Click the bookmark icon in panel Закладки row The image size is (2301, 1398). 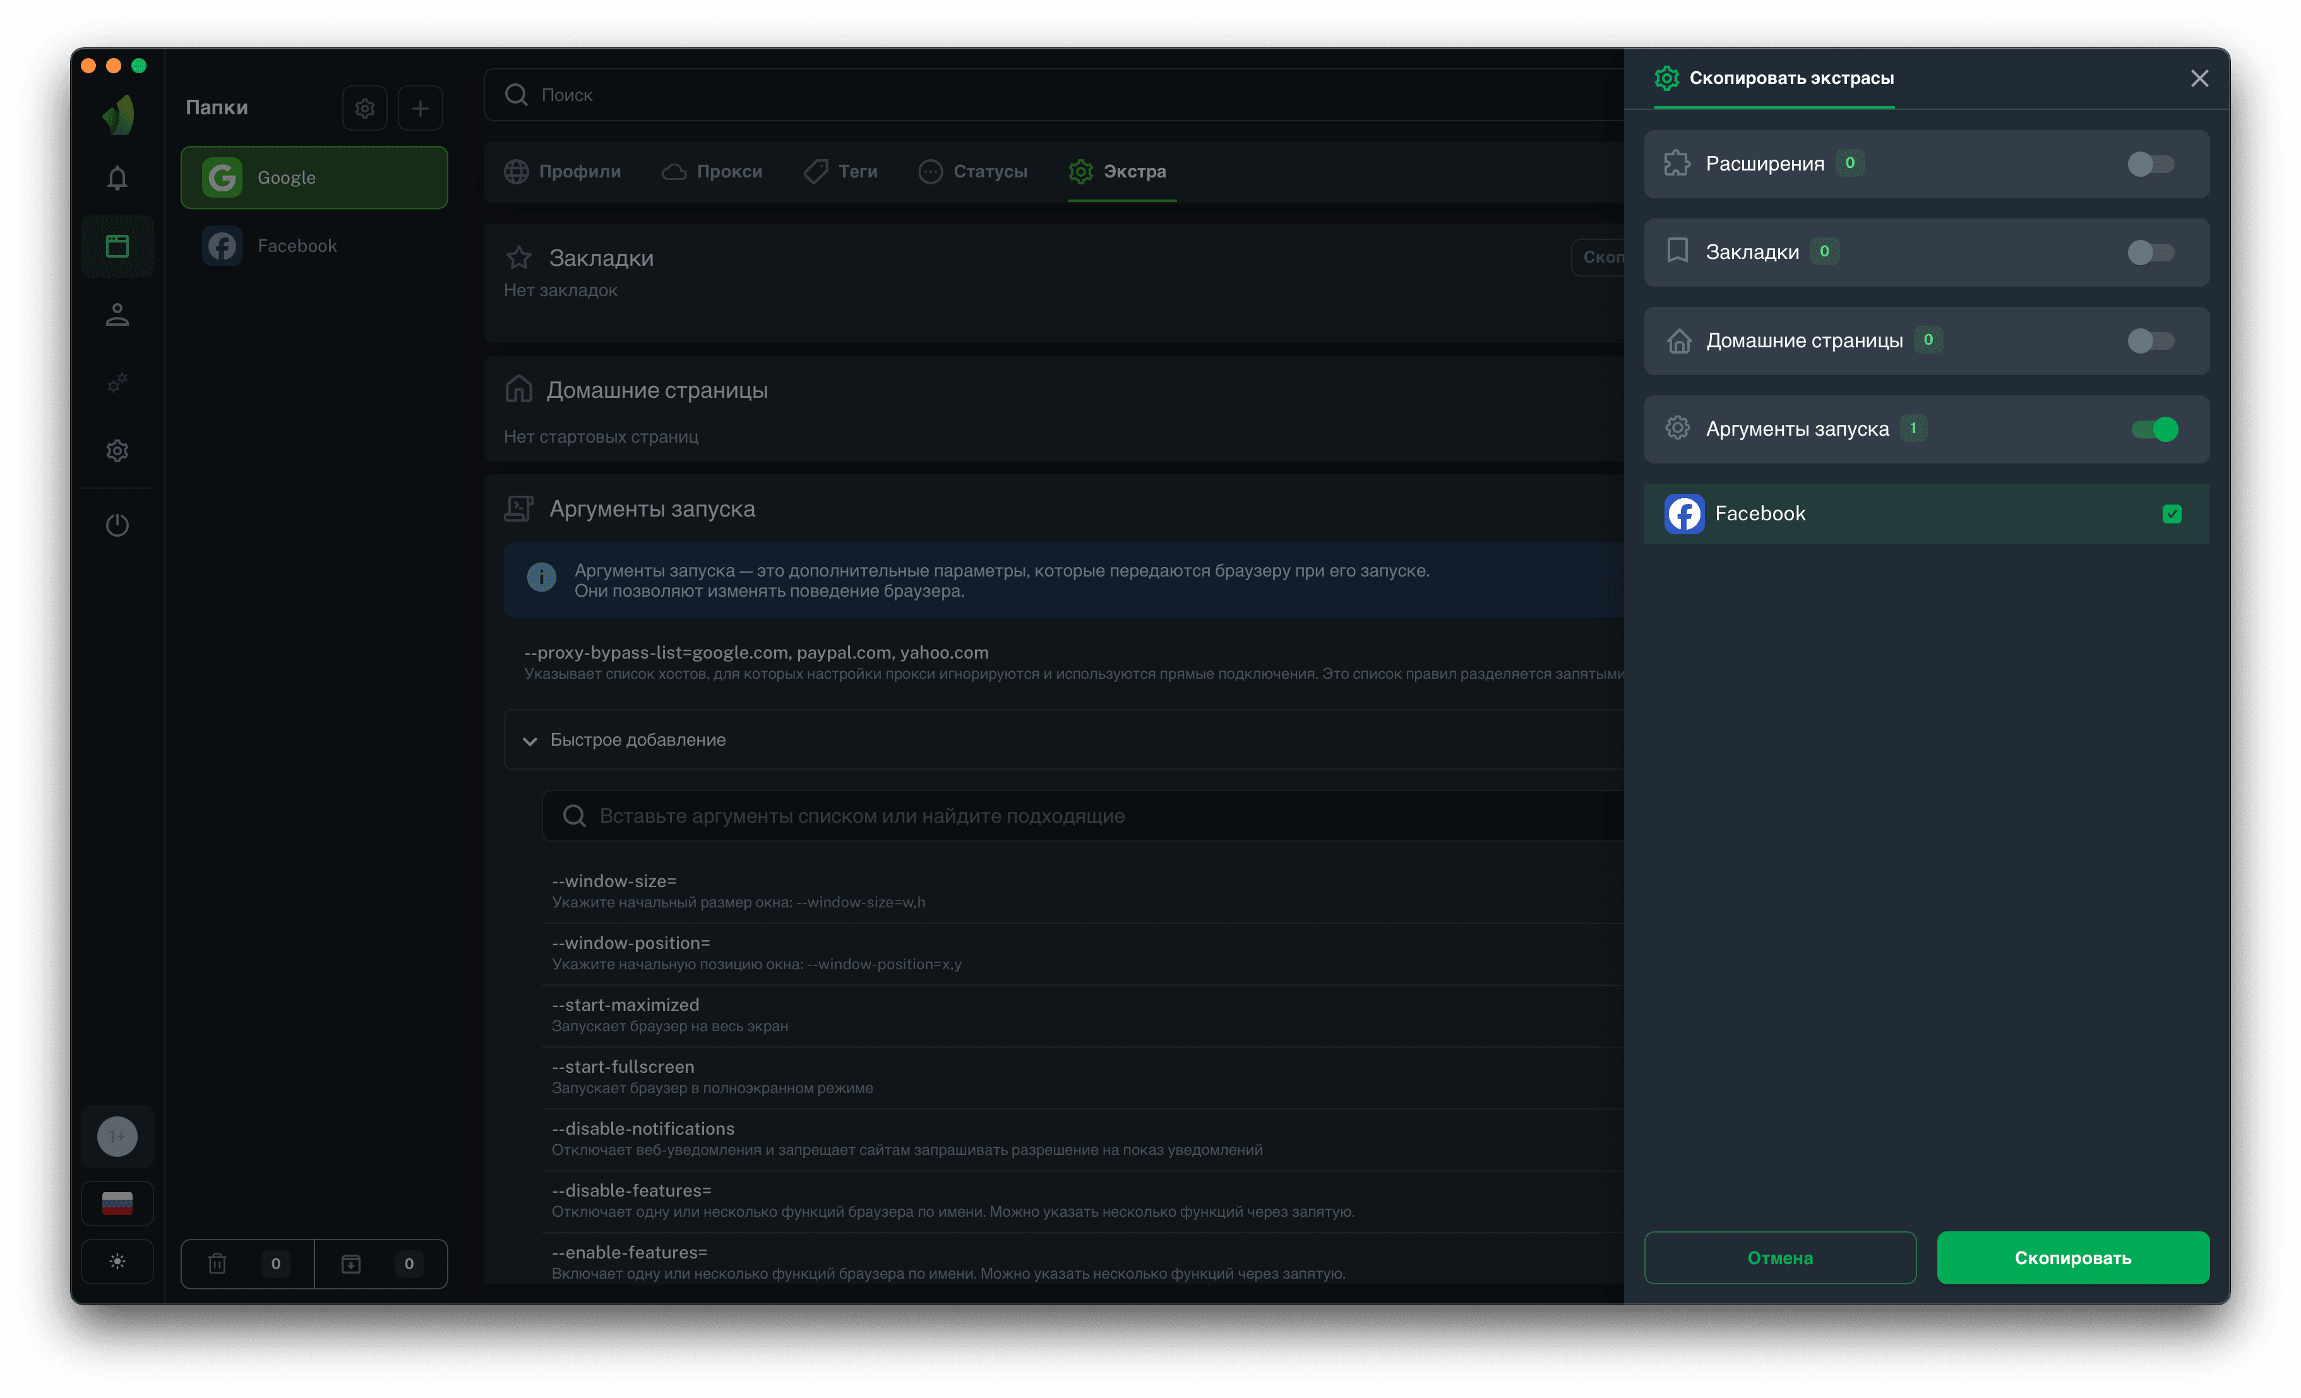pyautogui.click(x=1677, y=251)
